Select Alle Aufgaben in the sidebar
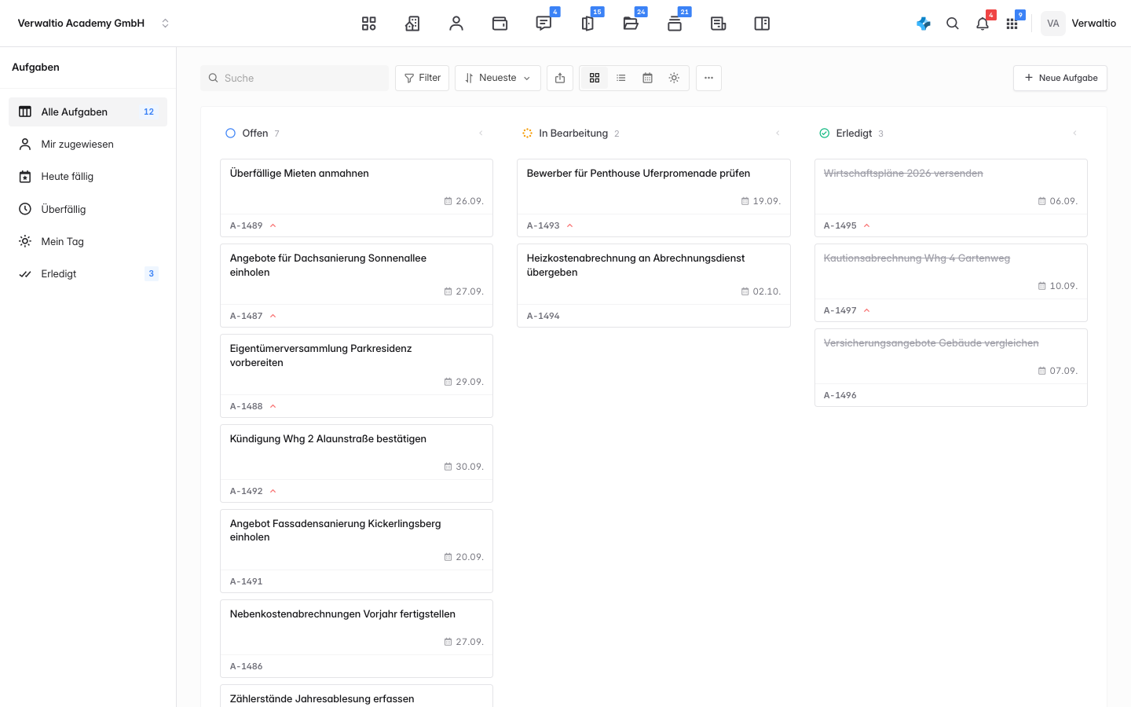This screenshot has height=707, width=1131. pos(88,112)
